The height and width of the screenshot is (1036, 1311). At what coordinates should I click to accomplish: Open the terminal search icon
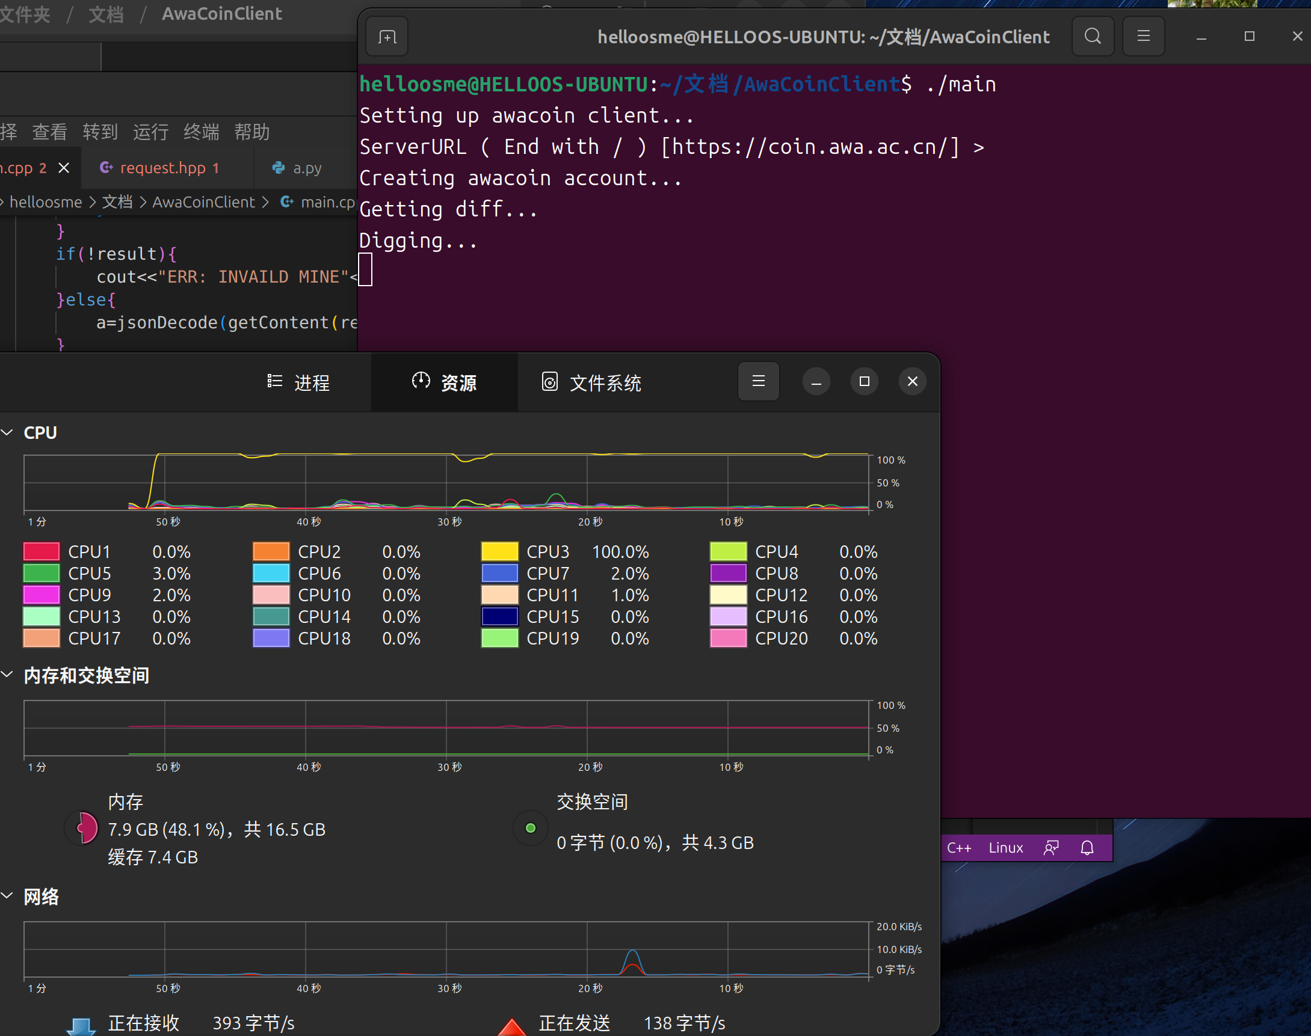[1093, 37]
